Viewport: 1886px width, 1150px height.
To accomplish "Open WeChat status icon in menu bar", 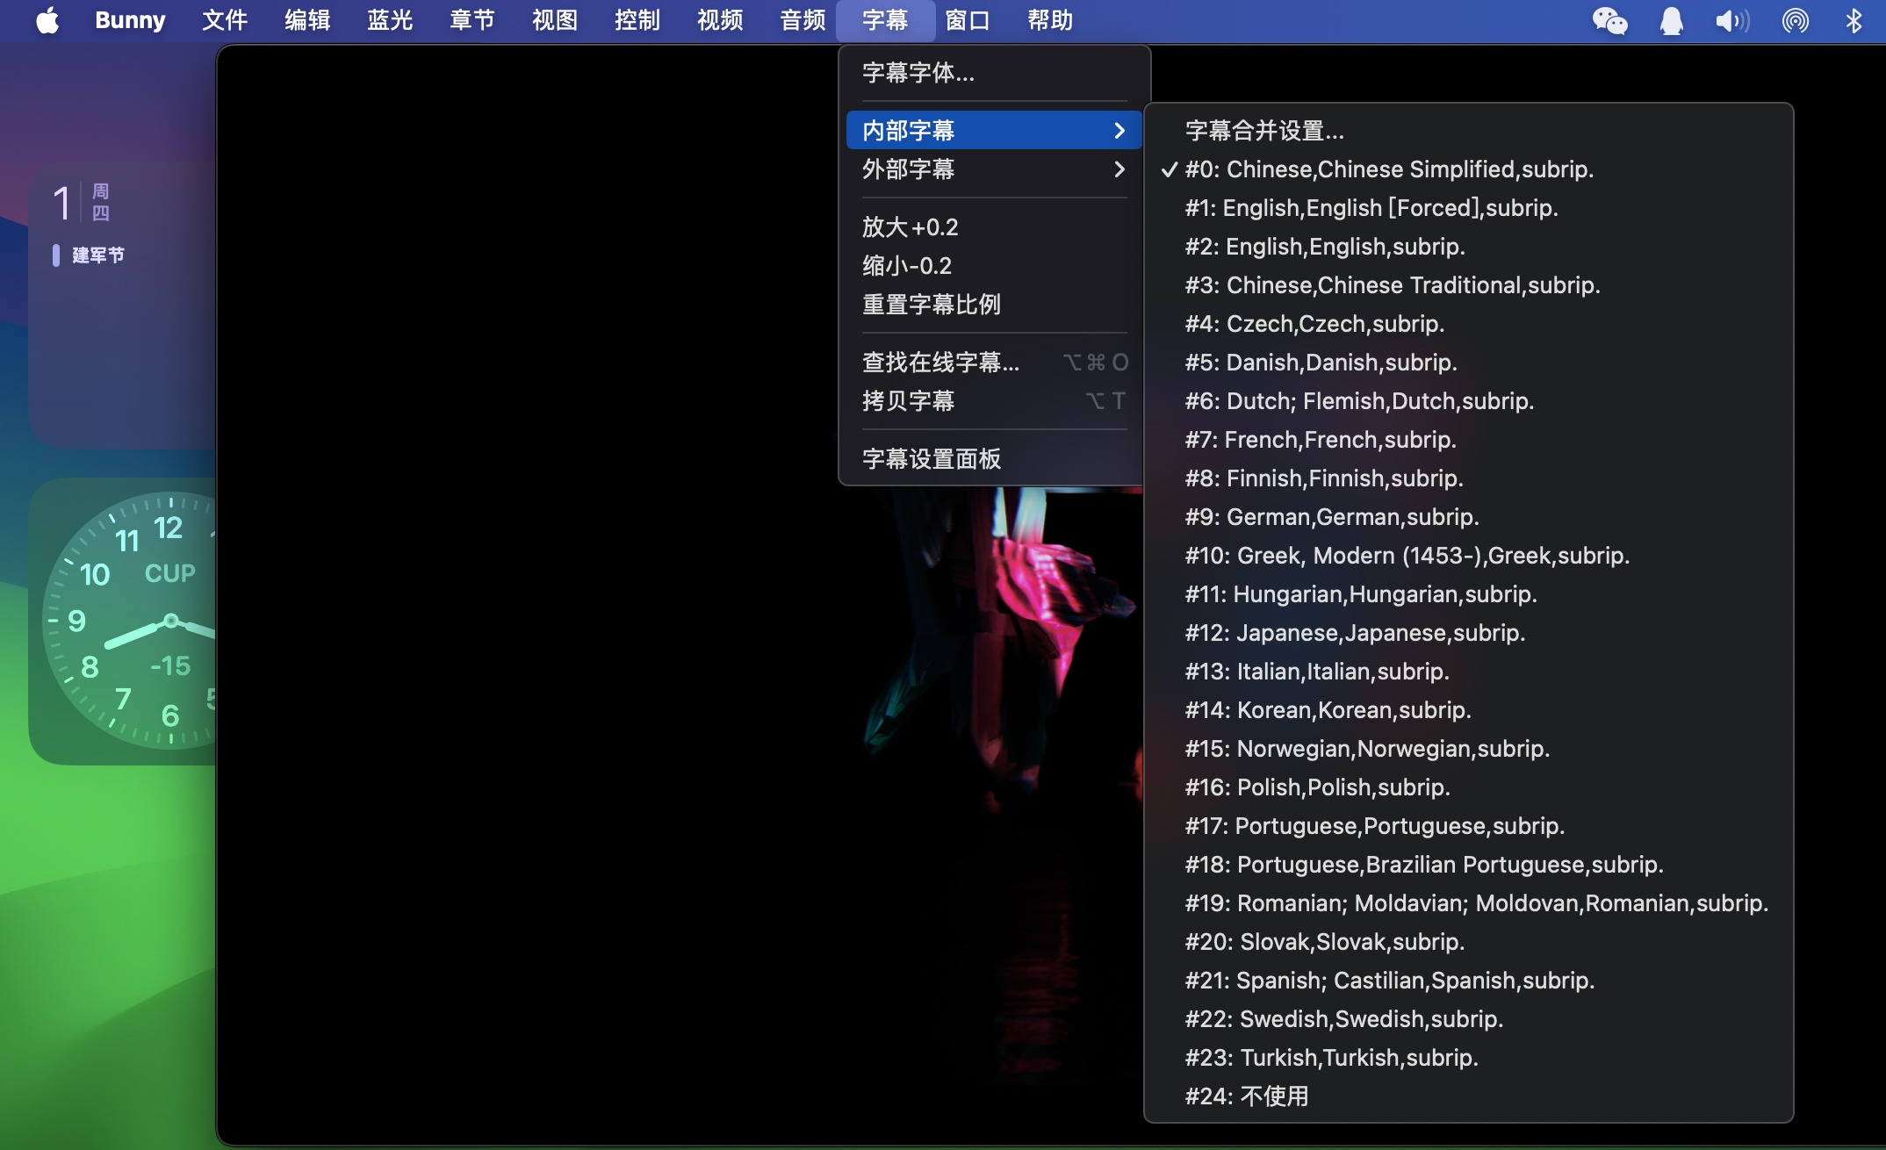I will [1609, 20].
